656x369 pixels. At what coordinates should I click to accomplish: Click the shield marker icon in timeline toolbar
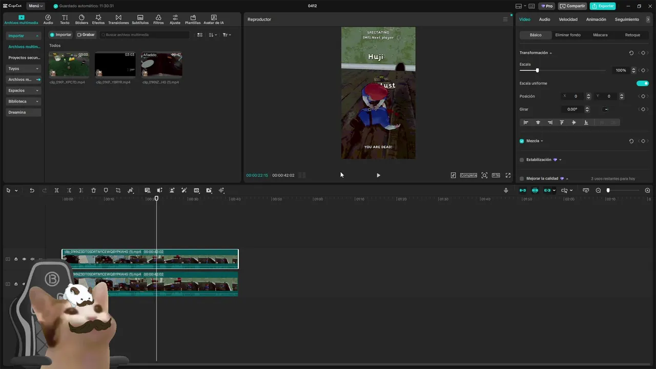pos(106,190)
